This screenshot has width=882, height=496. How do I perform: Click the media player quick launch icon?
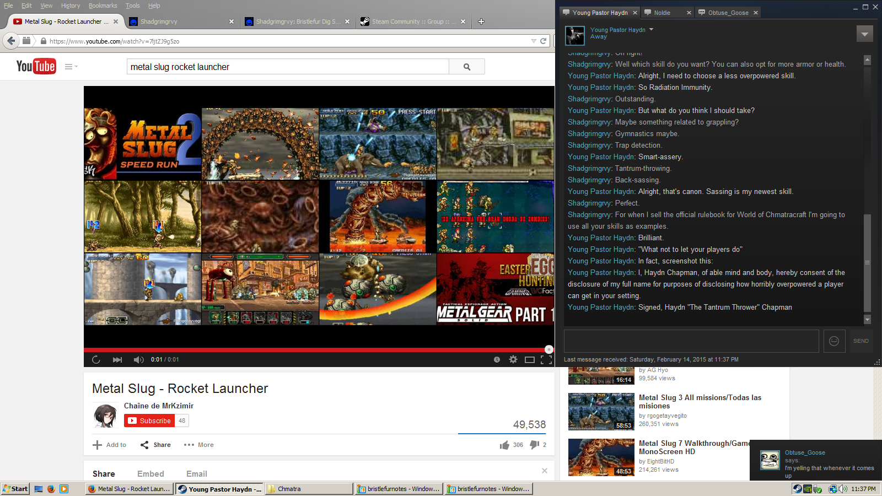click(x=64, y=489)
